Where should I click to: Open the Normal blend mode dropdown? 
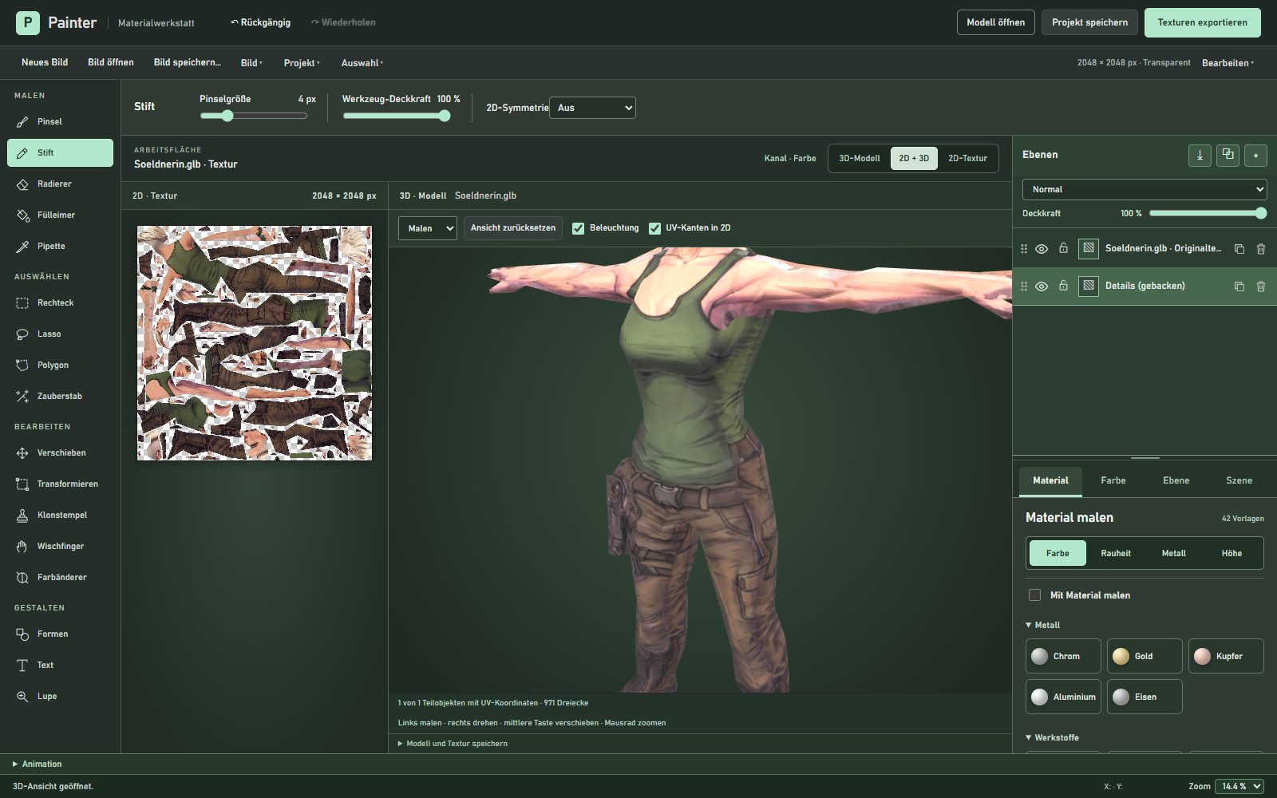tap(1145, 189)
